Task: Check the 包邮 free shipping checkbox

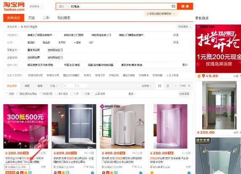Action: pos(7,94)
